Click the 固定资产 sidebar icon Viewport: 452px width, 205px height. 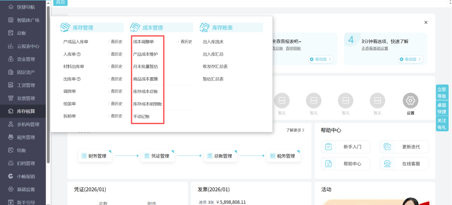point(10,72)
